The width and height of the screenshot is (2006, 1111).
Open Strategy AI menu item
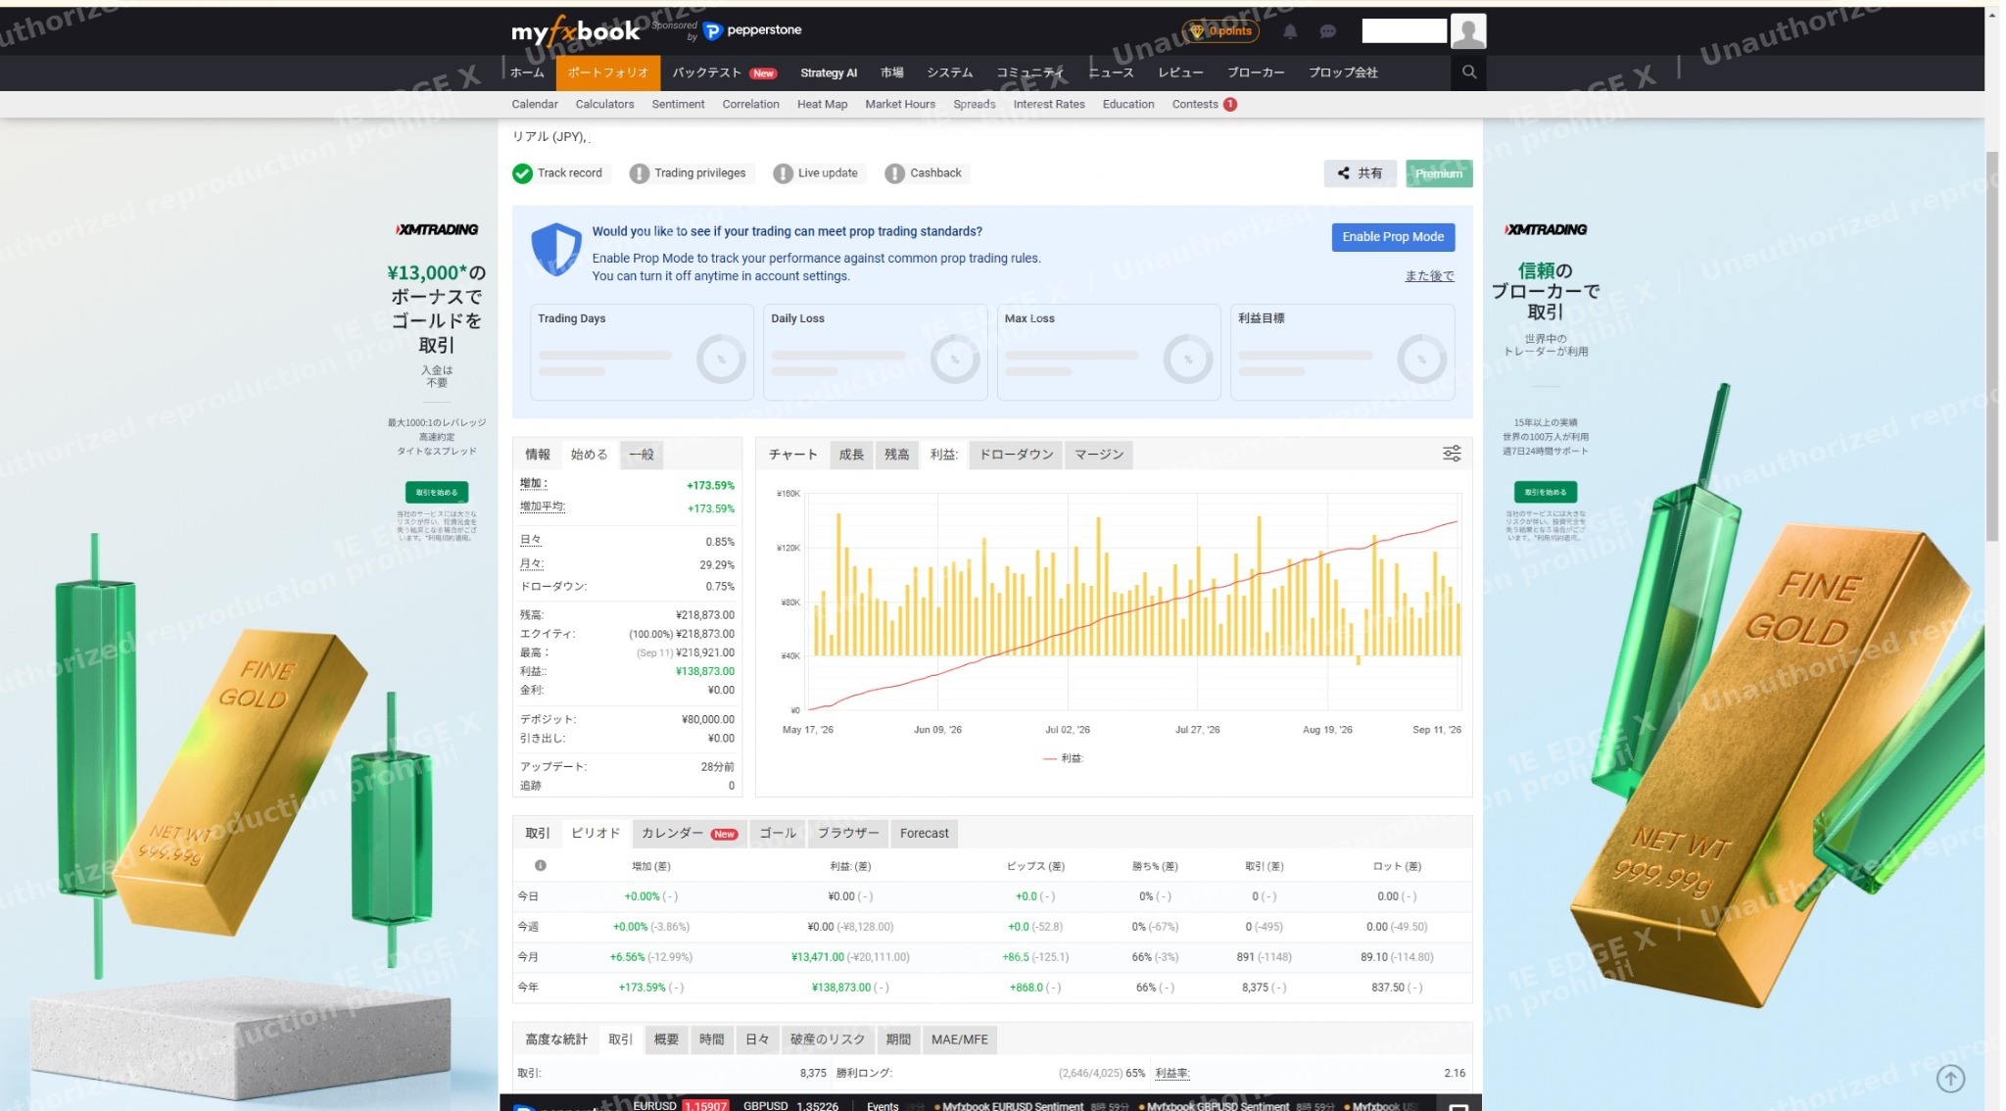click(x=828, y=72)
